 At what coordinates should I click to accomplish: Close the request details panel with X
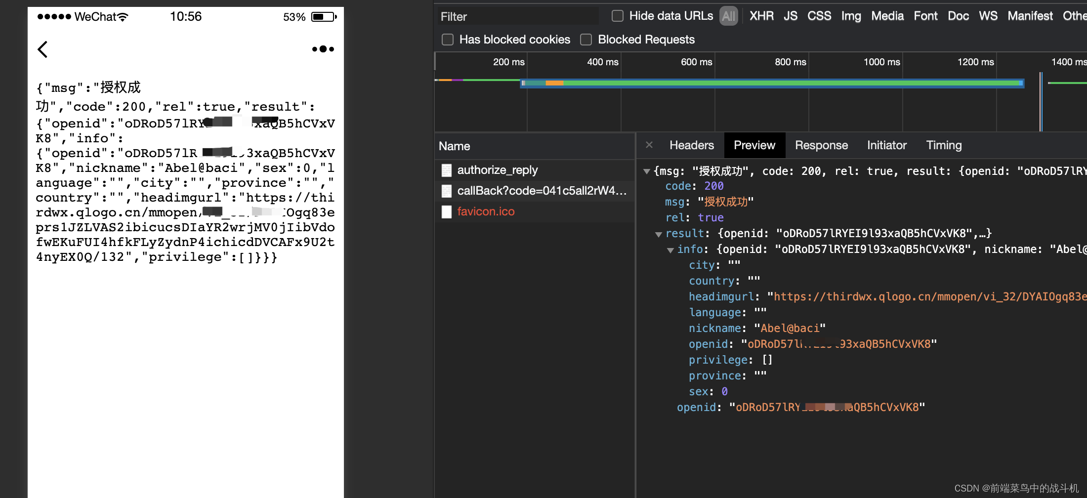pyautogui.click(x=649, y=145)
